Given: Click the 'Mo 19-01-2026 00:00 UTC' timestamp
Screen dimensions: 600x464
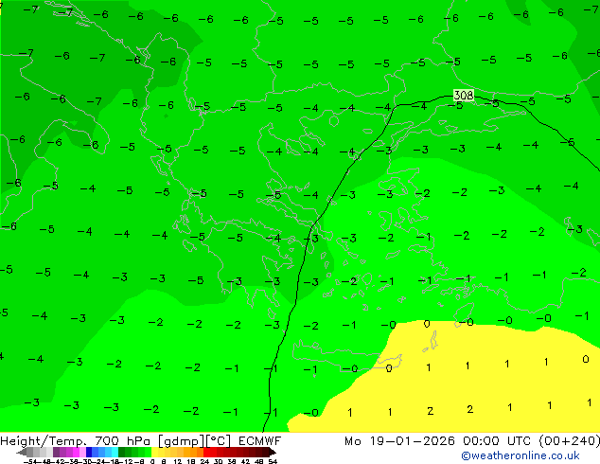Looking at the screenshot, I should coord(438,441).
